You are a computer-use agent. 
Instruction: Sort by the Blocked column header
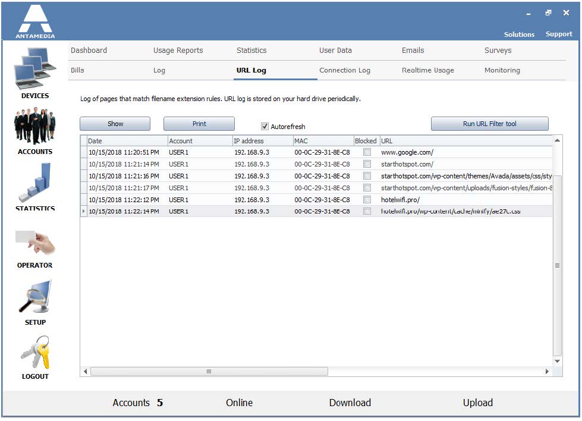(x=366, y=141)
